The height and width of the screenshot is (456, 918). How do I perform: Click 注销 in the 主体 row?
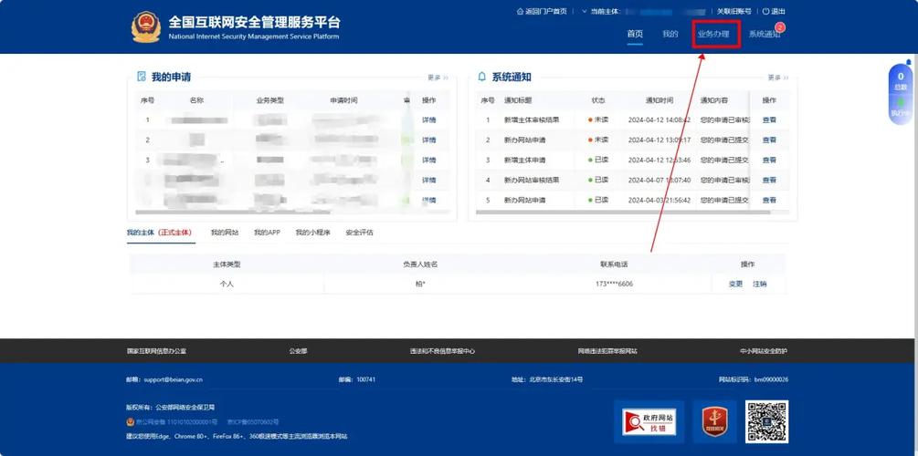click(x=759, y=284)
